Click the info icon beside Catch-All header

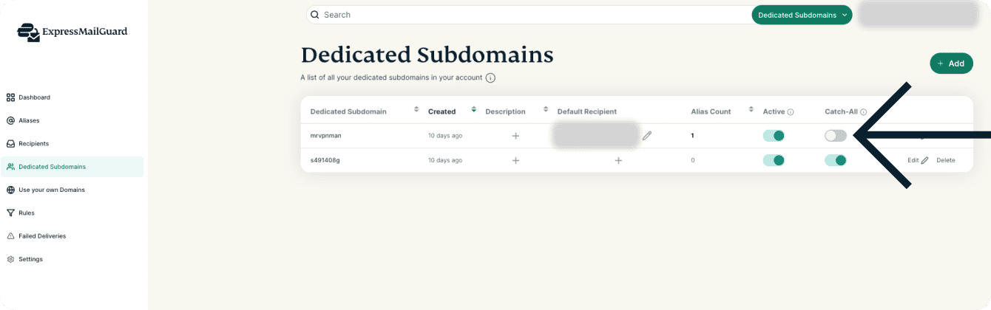click(x=863, y=112)
